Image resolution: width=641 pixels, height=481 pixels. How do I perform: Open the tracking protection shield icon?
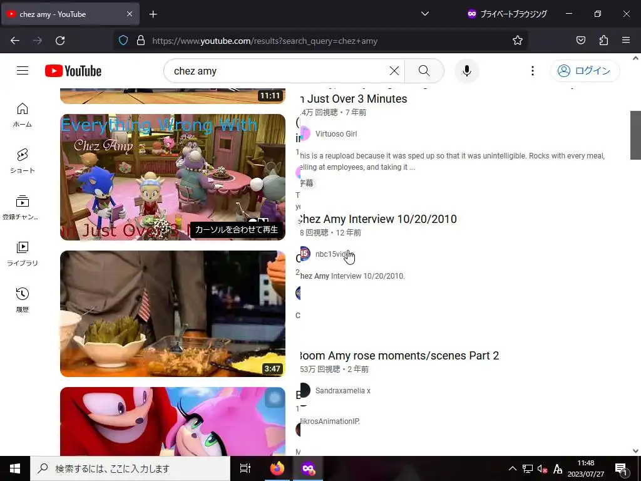pyautogui.click(x=123, y=41)
